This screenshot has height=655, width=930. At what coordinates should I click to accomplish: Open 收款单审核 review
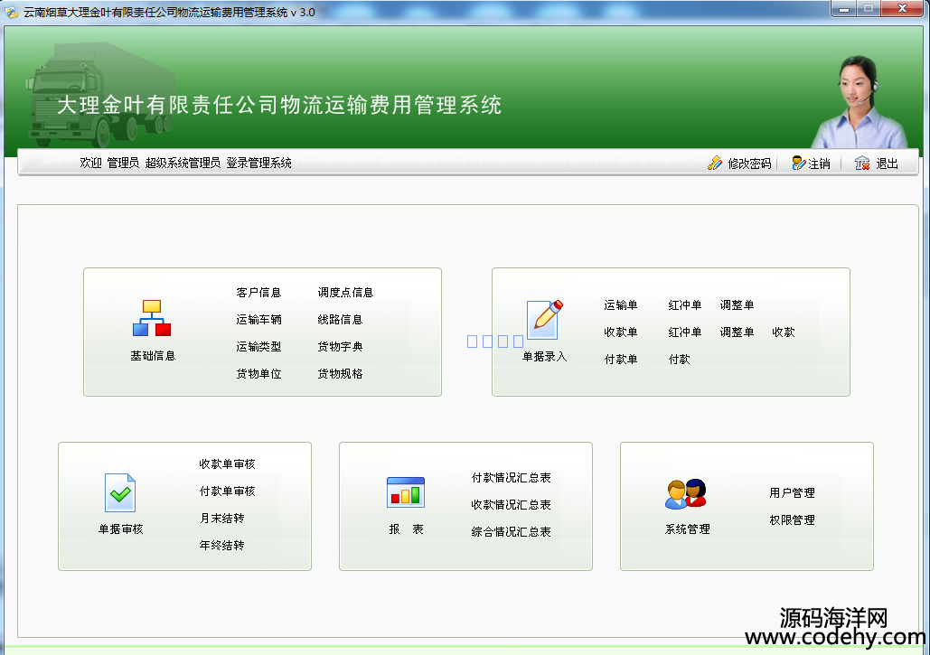pyautogui.click(x=227, y=464)
